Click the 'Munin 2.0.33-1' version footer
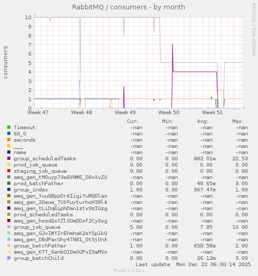 coord(129,270)
